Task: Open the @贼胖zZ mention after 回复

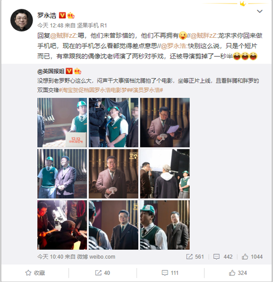Action: click(x=63, y=35)
